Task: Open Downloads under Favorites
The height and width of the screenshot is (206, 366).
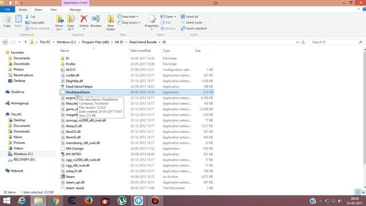Action: click(x=22, y=64)
